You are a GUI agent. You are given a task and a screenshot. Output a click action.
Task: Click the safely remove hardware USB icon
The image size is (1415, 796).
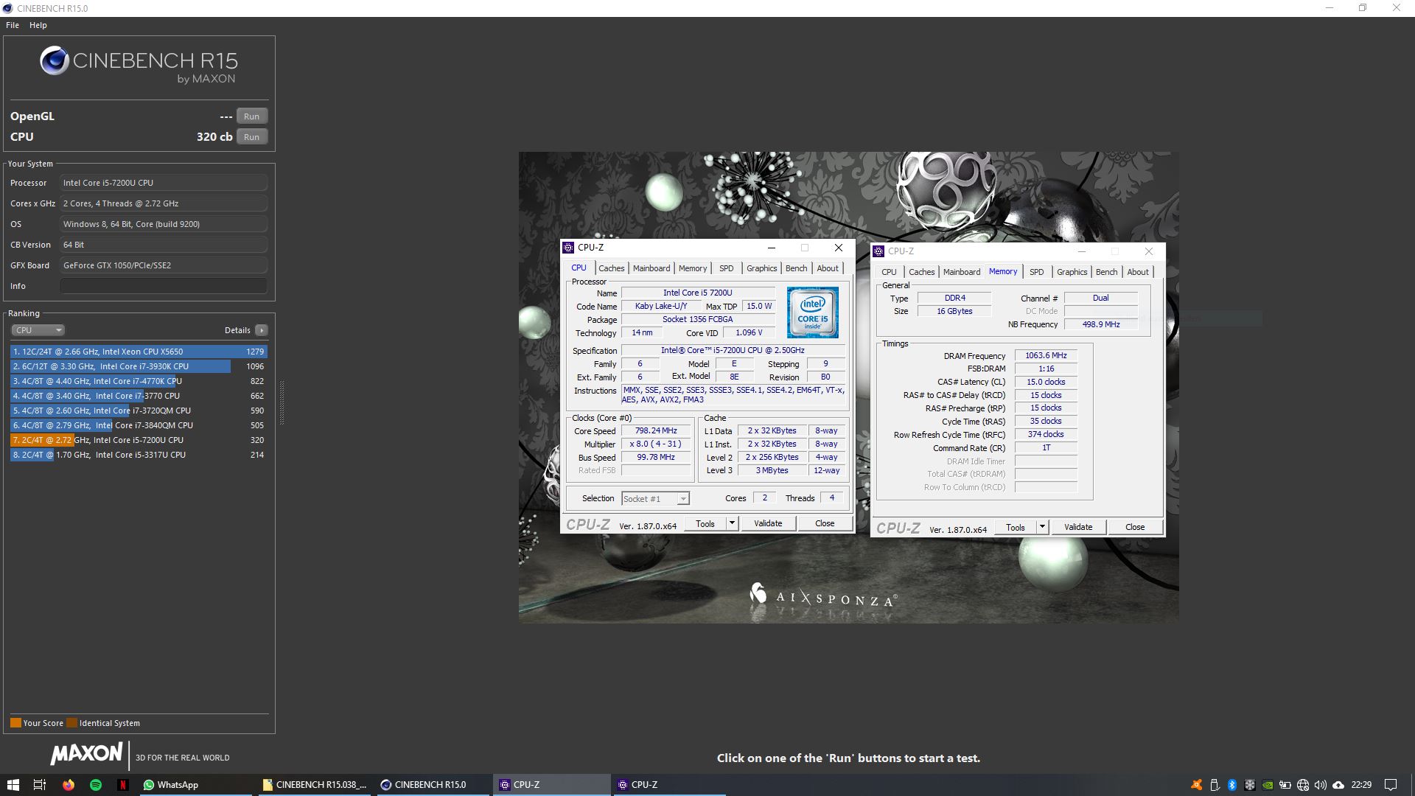tap(1215, 785)
